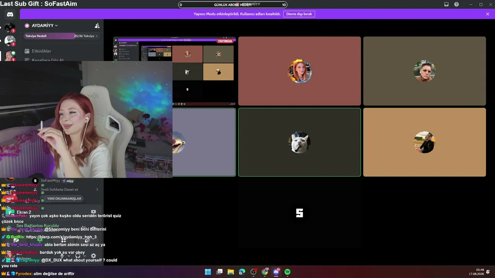The image size is (495, 278).
Task: Open the Windows Start menu
Action: 208,272
